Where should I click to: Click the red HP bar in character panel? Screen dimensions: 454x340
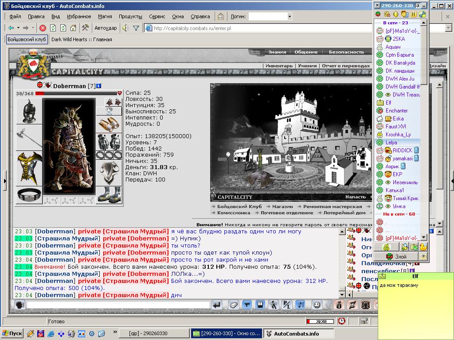(x=76, y=93)
